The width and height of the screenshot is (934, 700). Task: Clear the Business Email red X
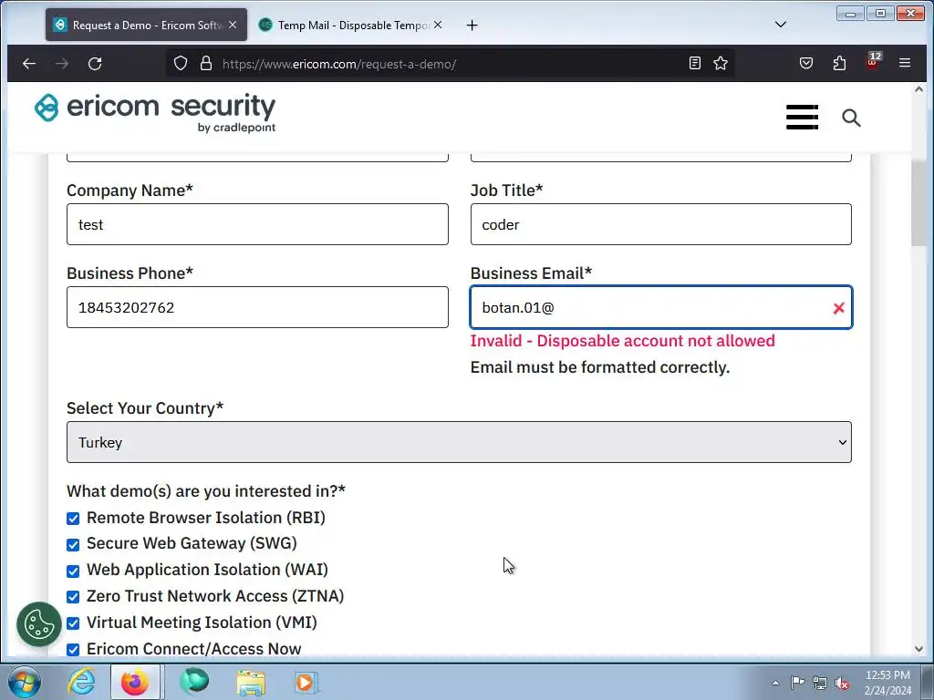tap(839, 308)
